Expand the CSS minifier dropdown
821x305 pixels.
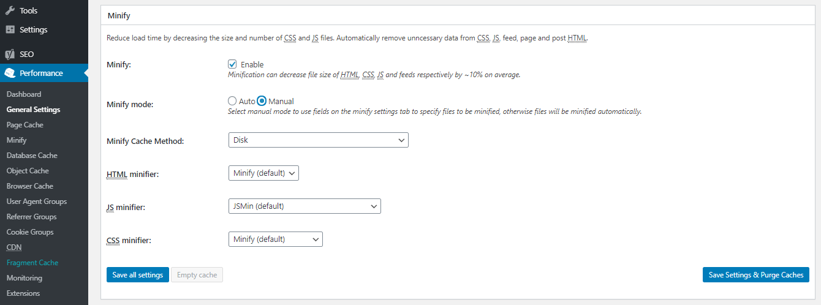tap(275, 239)
